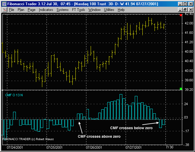Click the green square price marker
The width and height of the screenshot is (195, 152).
[x=181, y=89]
